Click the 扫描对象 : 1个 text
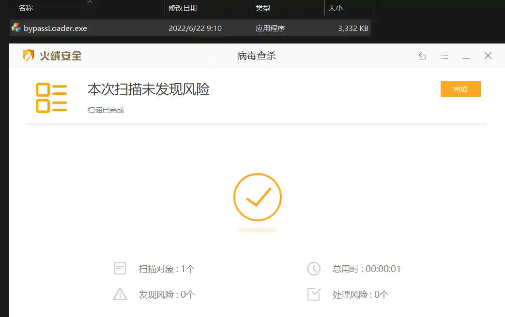Viewport: 505px width, 317px height. click(167, 269)
